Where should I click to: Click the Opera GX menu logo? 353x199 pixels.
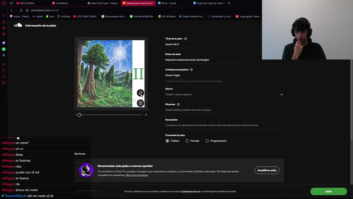tap(4, 3)
